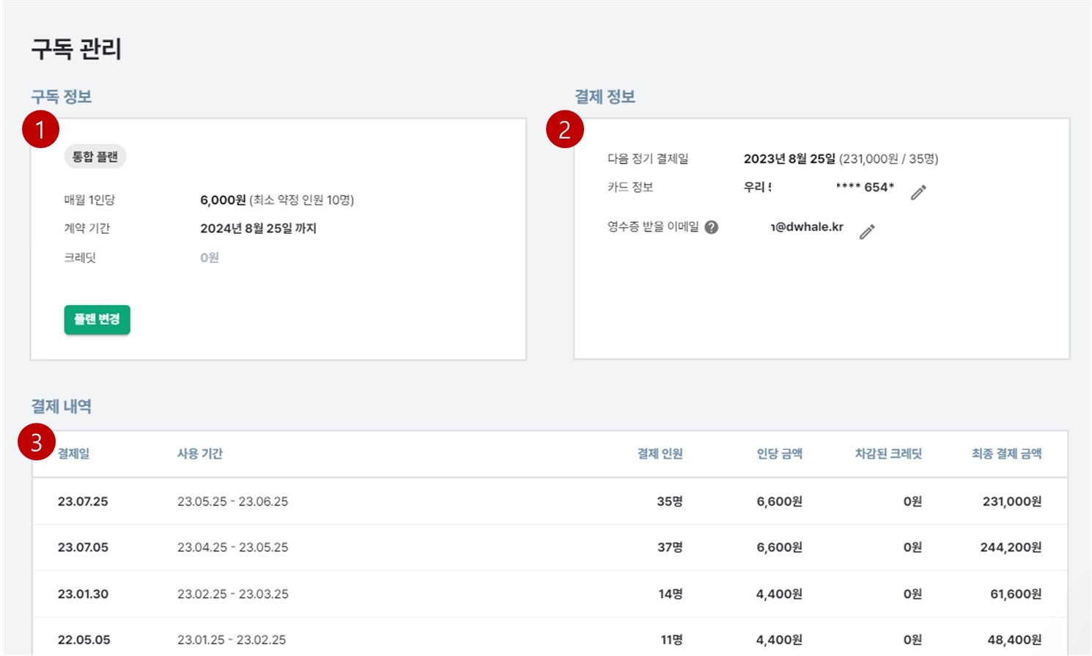This screenshot has height=656, width=1092.
Task: Click 결제 인원 column header
Action: tap(660, 454)
